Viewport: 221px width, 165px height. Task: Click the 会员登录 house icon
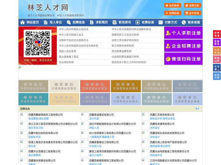(167, 5)
